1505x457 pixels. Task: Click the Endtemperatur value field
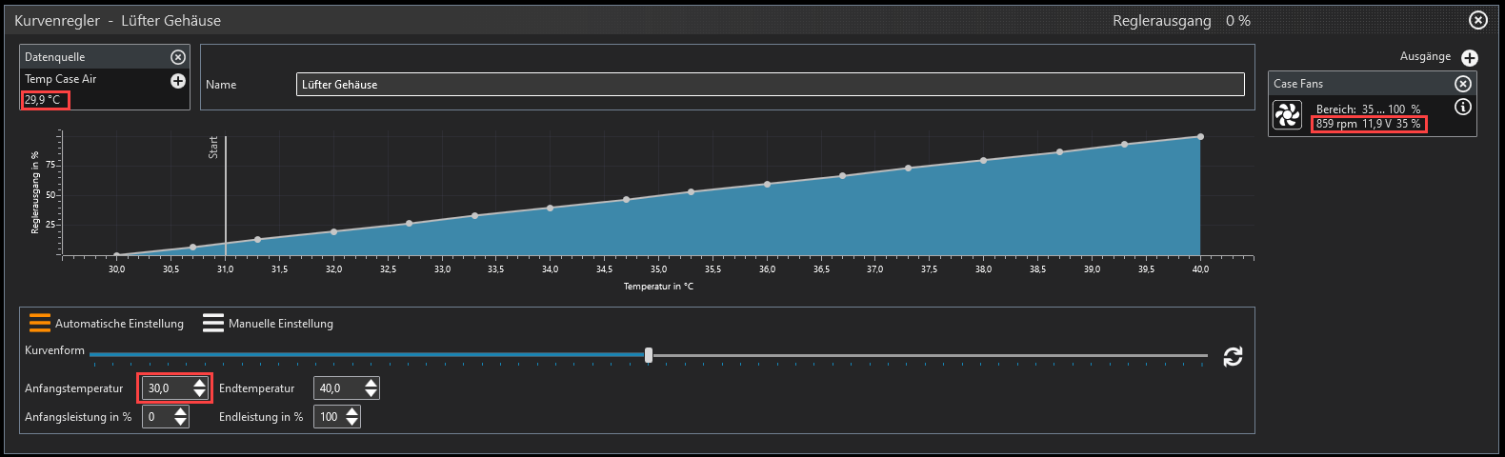coord(337,388)
